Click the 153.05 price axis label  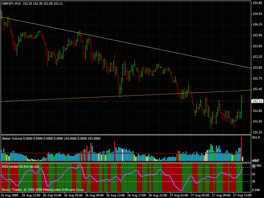click(x=257, y=68)
